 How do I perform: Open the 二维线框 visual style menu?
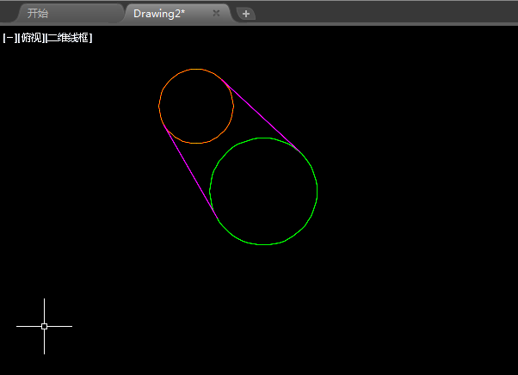(69, 38)
